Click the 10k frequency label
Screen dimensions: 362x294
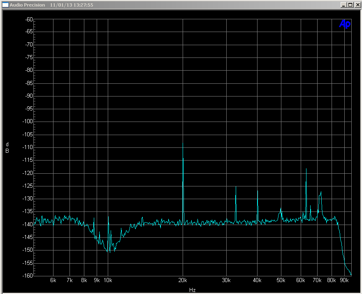pos(108,280)
